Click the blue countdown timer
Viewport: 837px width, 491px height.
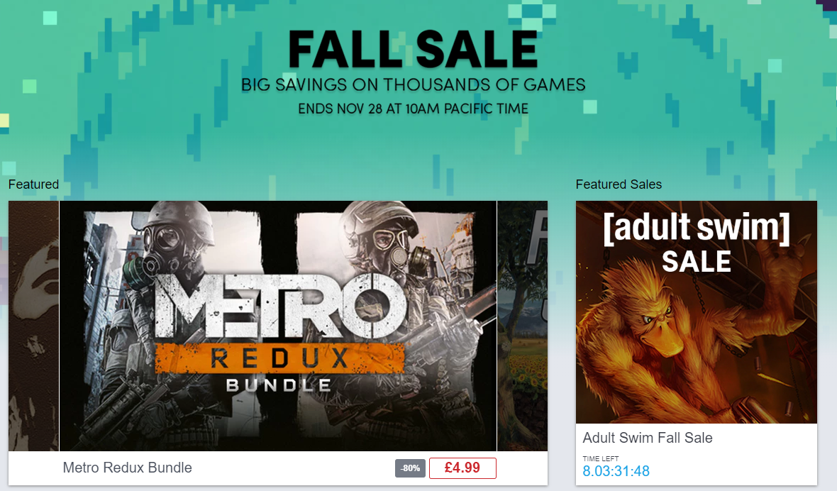click(616, 471)
